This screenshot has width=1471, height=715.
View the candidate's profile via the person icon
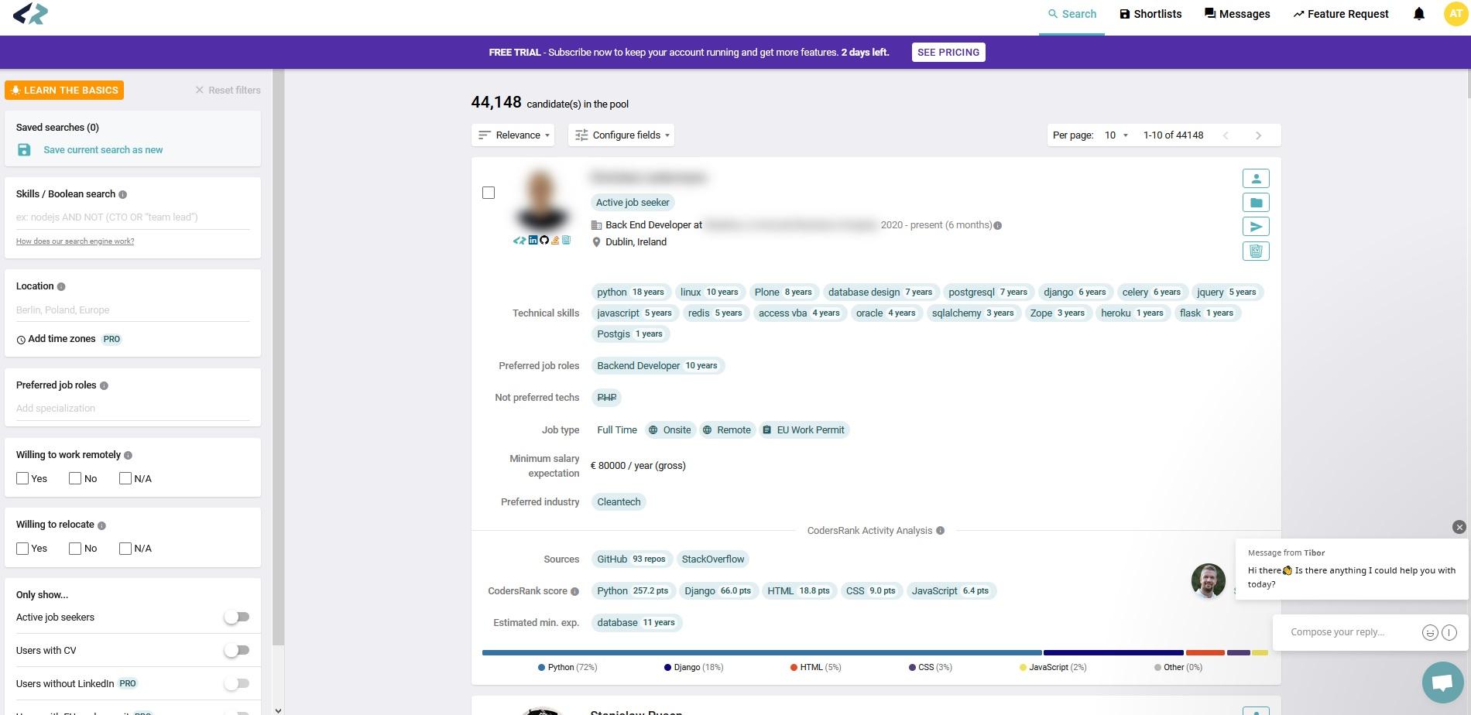pyautogui.click(x=1256, y=179)
